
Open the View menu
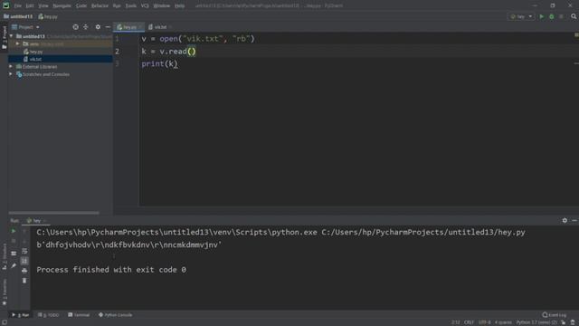43,6
